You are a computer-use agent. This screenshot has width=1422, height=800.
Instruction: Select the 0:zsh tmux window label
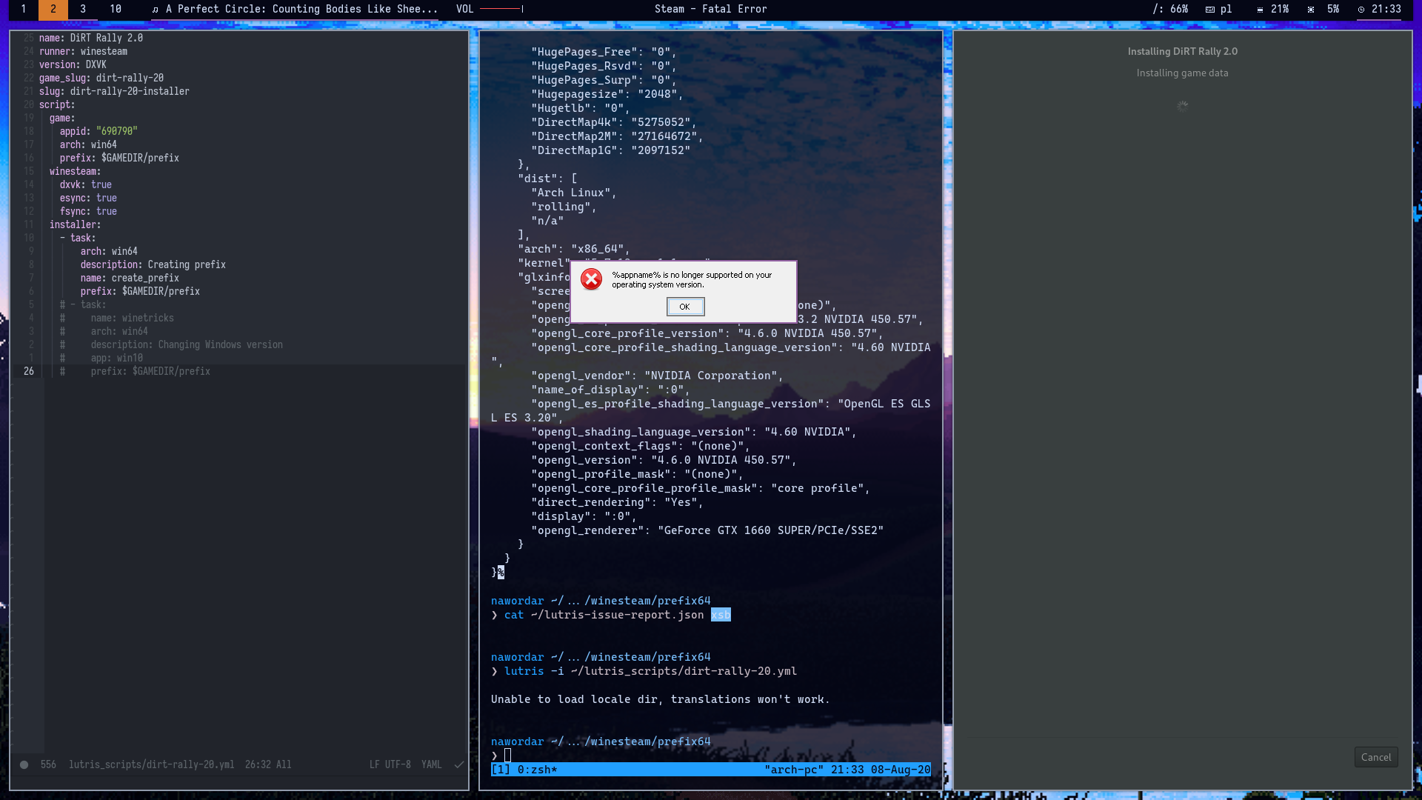coord(536,769)
